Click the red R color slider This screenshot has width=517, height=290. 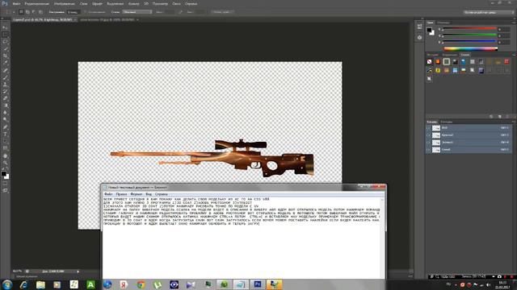[x=469, y=29]
